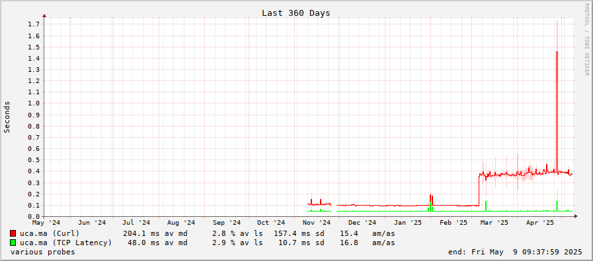Click the 'Seconds' y-axis label
This screenshot has height=261, width=593.
pyautogui.click(x=7, y=117)
